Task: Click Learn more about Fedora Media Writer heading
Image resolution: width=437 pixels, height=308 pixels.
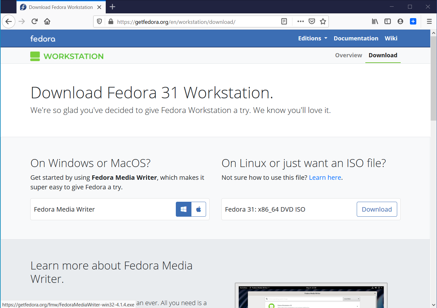Action: click(111, 272)
